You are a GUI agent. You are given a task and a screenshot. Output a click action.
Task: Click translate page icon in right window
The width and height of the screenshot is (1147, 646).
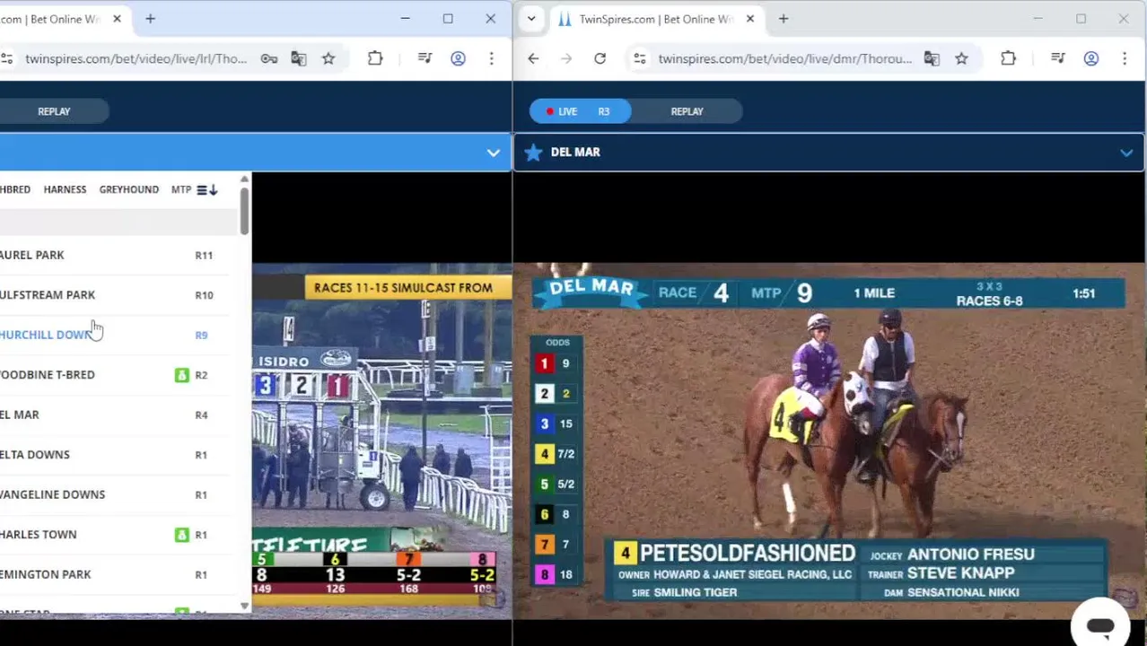click(x=932, y=59)
